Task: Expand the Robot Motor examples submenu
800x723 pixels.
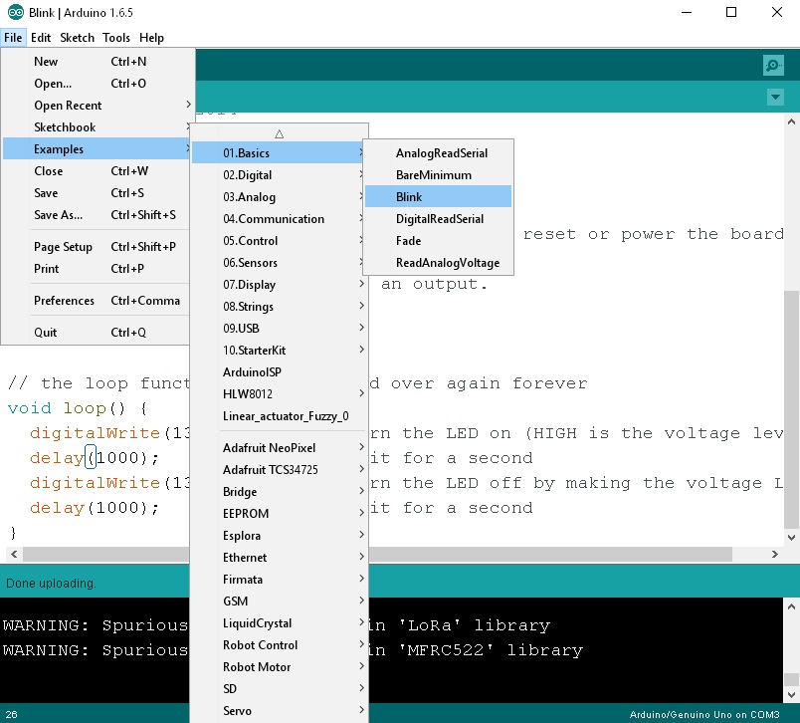Action: (279, 668)
